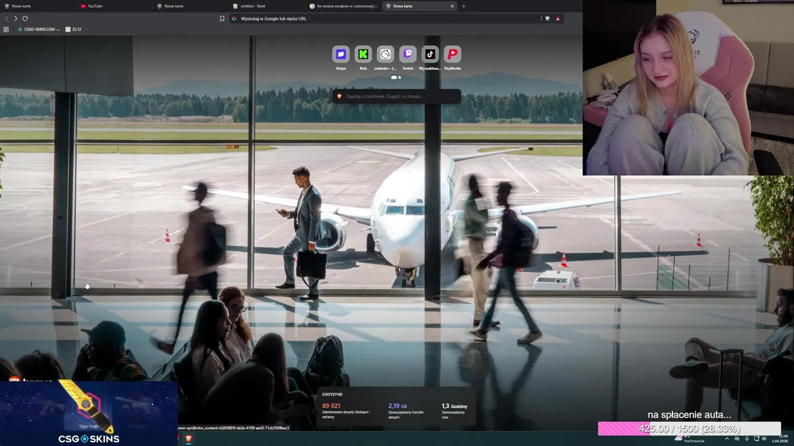Open the PayMedia shortcut tile

click(x=452, y=55)
